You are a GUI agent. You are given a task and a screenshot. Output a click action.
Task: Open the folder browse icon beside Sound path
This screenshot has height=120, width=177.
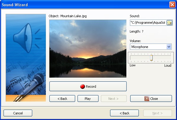[169, 23]
